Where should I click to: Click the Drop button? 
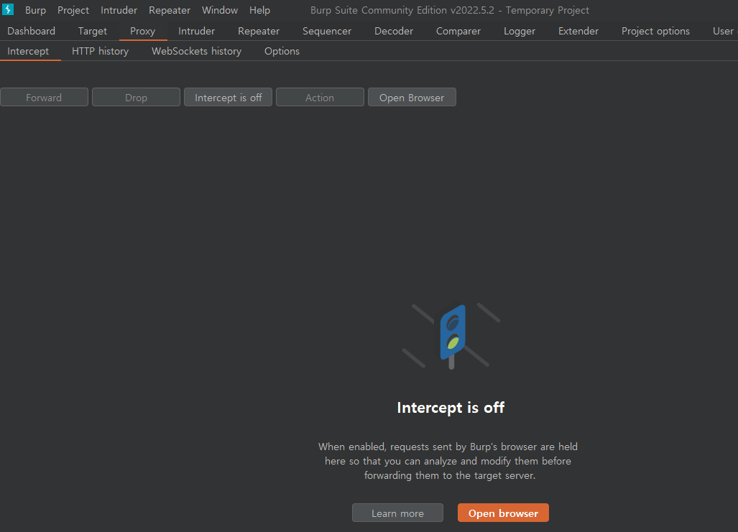[x=136, y=98]
